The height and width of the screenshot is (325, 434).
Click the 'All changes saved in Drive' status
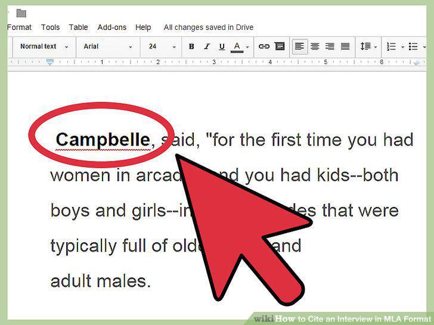point(209,27)
